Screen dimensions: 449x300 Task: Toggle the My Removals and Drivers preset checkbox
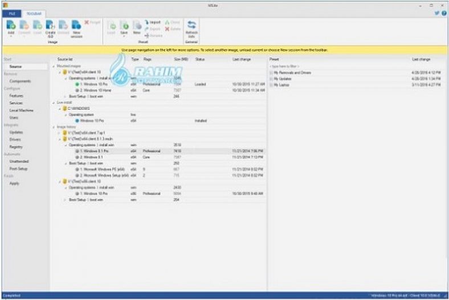(271, 73)
